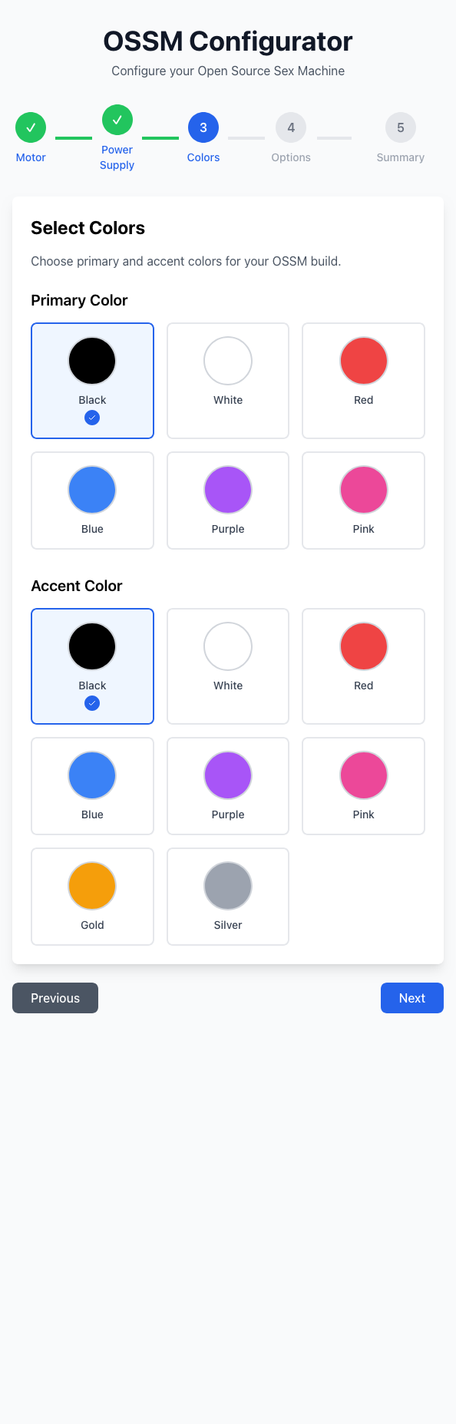Click the green checkmark icon on Motor step
Viewport: 456px width, 1424px height.
pyautogui.click(x=31, y=127)
